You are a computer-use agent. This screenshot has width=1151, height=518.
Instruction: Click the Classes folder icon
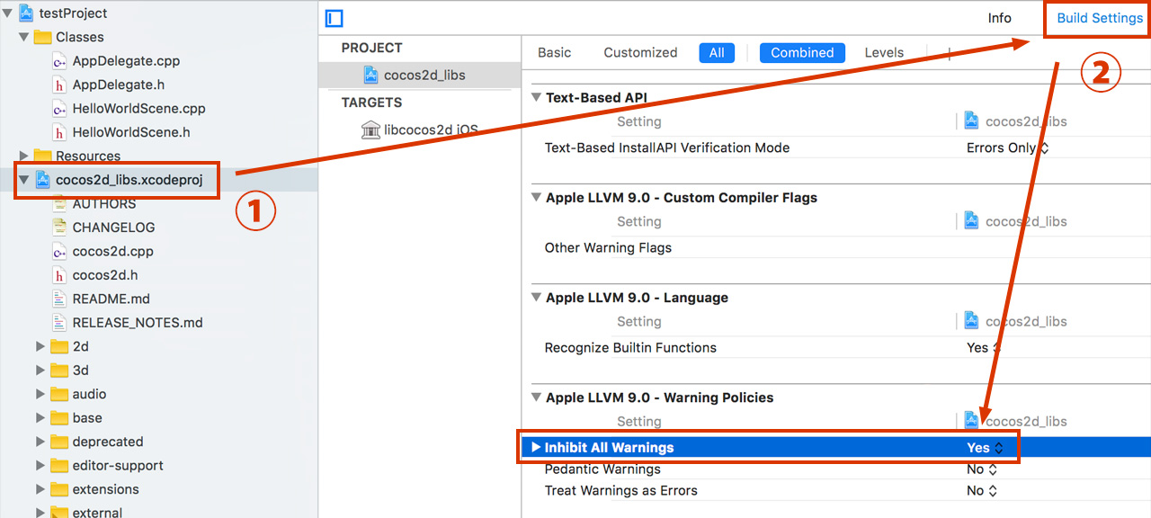pyautogui.click(x=42, y=37)
